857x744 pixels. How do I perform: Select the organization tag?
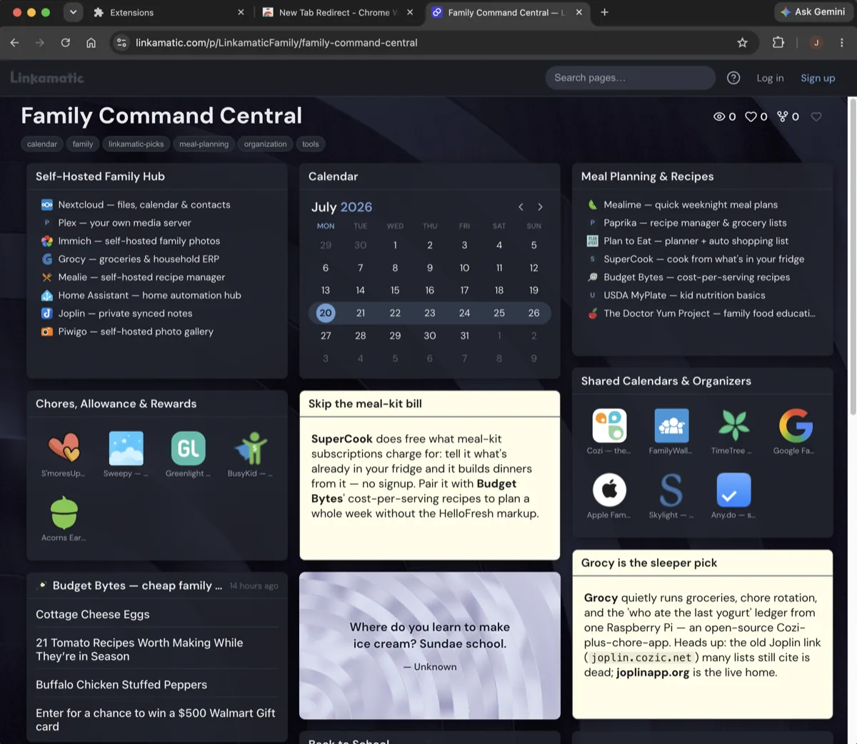(x=265, y=144)
